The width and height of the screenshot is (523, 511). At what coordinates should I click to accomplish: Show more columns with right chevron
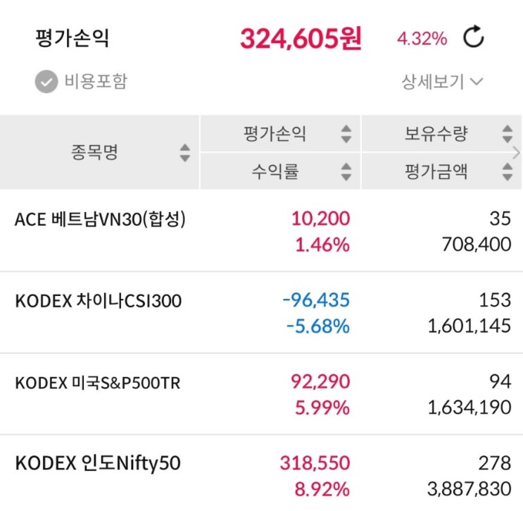click(517, 153)
